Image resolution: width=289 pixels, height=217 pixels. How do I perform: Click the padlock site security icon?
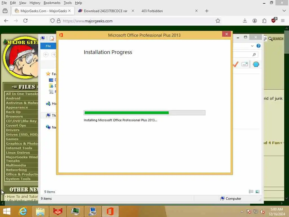point(59,21)
